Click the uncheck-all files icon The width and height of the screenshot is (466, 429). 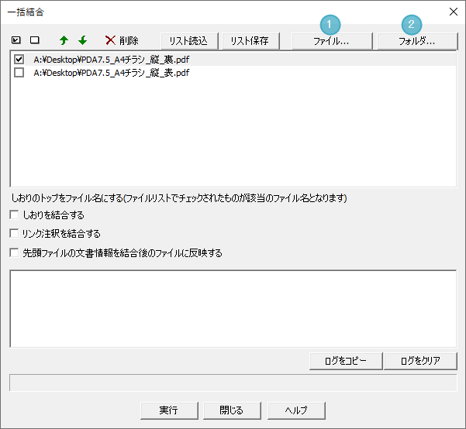point(35,40)
